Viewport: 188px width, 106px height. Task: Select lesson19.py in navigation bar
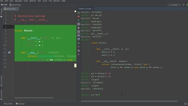click(15, 5)
